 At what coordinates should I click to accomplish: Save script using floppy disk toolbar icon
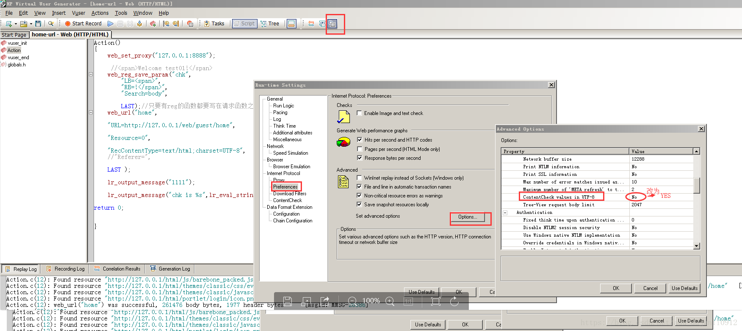click(x=38, y=24)
